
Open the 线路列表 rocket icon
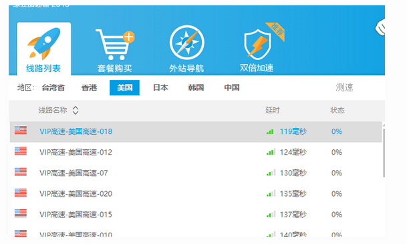click(x=44, y=43)
